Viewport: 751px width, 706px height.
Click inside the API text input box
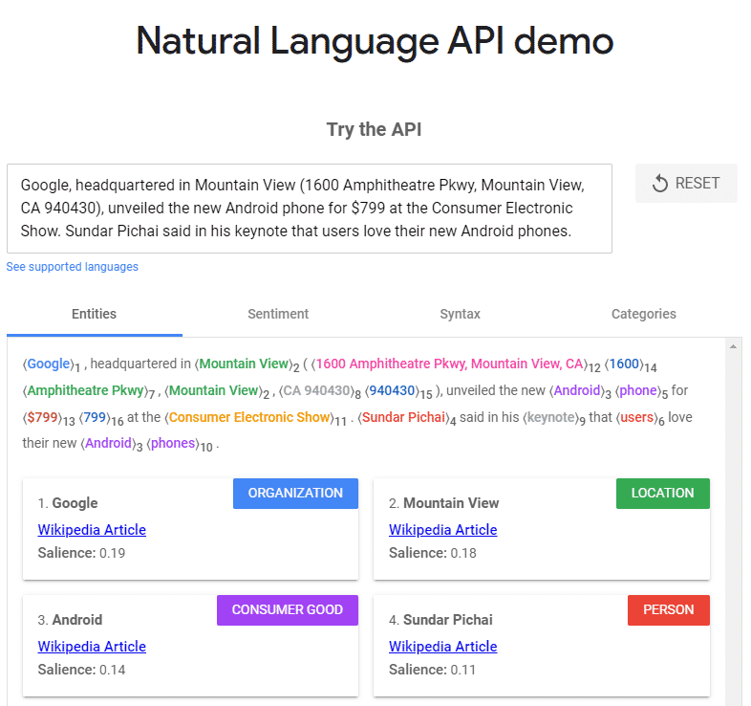pos(310,209)
